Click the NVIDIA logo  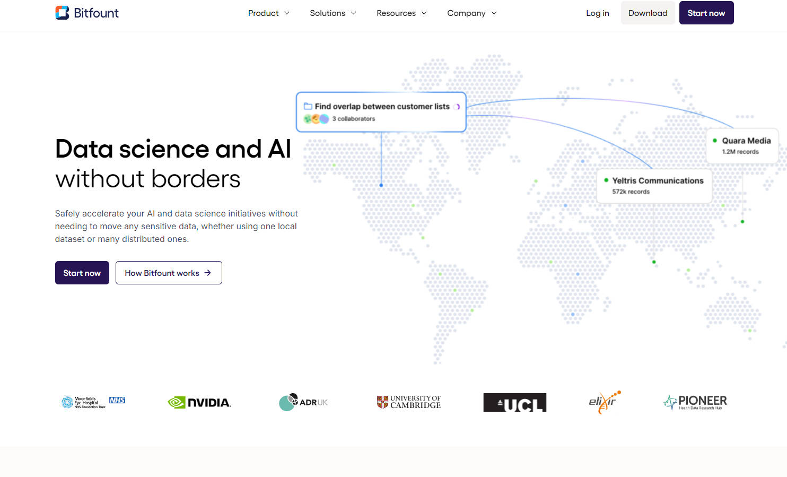(x=199, y=403)
